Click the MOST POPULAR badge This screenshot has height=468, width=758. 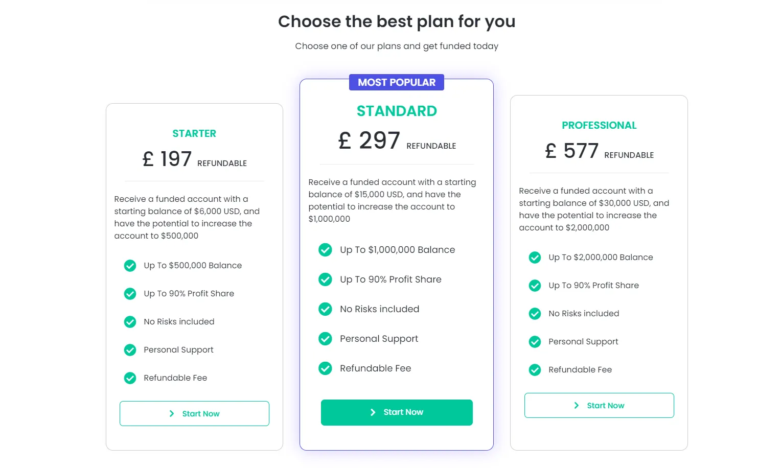pos(397,82)
